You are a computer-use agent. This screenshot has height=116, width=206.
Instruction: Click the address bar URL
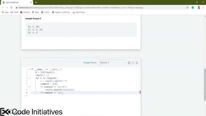click(81, 8)
